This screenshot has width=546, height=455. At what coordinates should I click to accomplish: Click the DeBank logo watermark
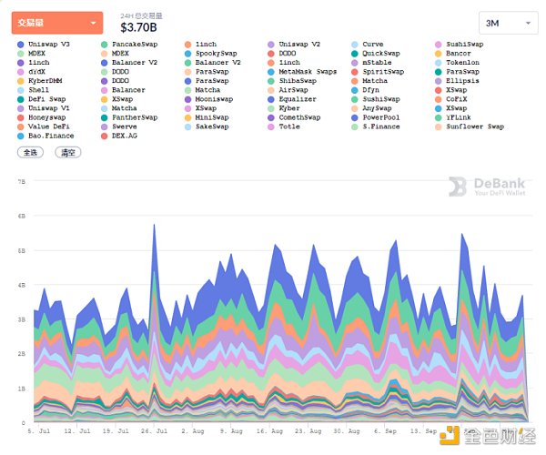click(x=485, y=187)
